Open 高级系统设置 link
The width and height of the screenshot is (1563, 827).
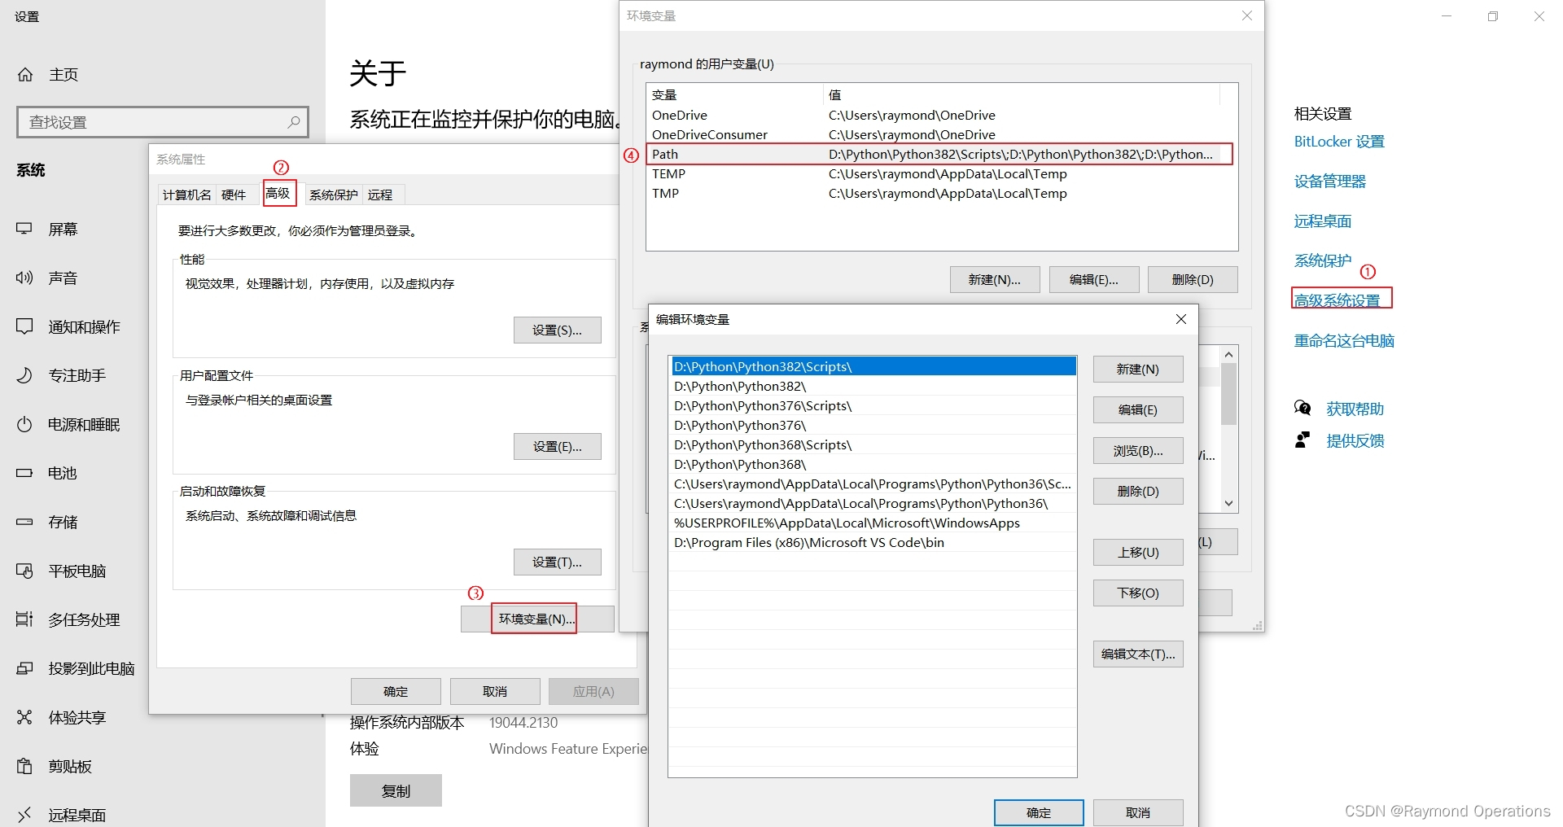pyautogui.click(x=1338, y=300)
